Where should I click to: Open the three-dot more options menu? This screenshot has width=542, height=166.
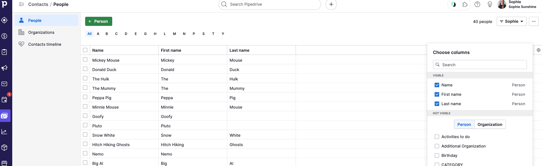click(533, 21)
